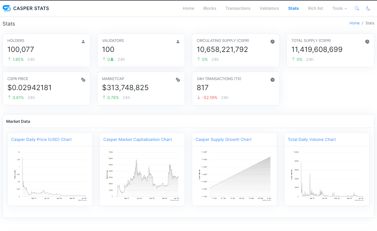Click the person icon on the Holders card
This screenshot has width=377, height=231.
[x=83, y=41]
